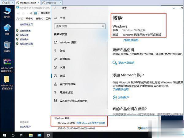Open 系统保护 in Control Panel
The height and width of the screenshot is (138, 184).
coord(24,39)
